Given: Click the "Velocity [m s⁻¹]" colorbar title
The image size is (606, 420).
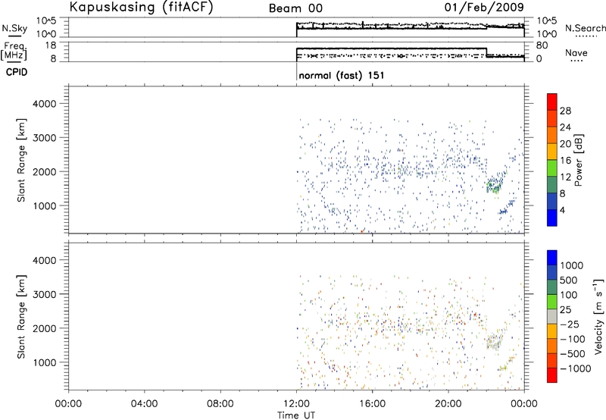Looking at the screenshot, I should pos(598,316).
